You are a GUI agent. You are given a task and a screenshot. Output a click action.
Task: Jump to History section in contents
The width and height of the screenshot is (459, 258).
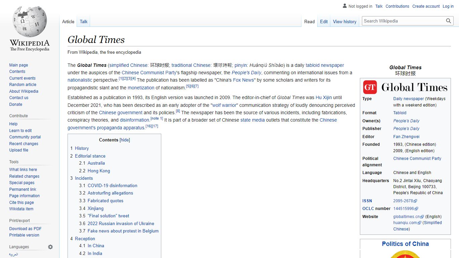tap(82, 148)
